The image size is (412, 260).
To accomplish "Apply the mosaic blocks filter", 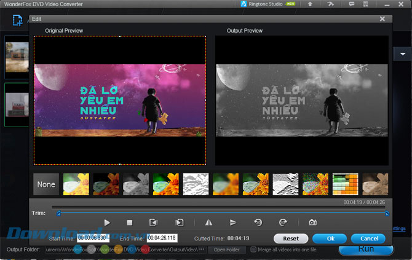I will tap(346, 184).
